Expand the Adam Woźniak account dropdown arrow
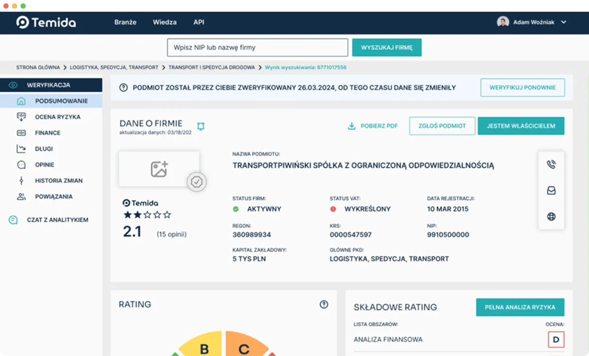589x356 pixels. coord(564,22)
